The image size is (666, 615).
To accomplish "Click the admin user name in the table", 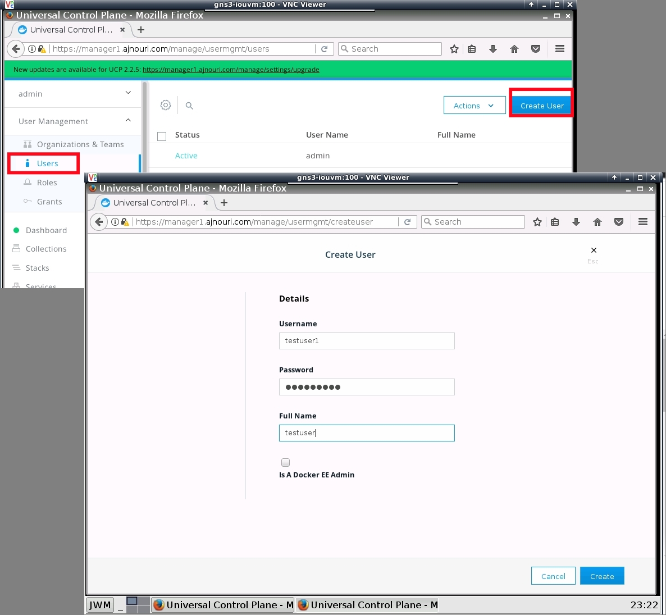I will (x=318, y=156).
